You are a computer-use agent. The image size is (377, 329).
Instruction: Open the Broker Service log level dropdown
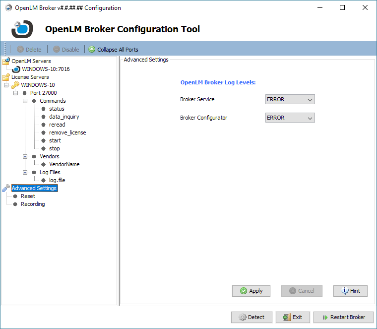coord(290,99)
